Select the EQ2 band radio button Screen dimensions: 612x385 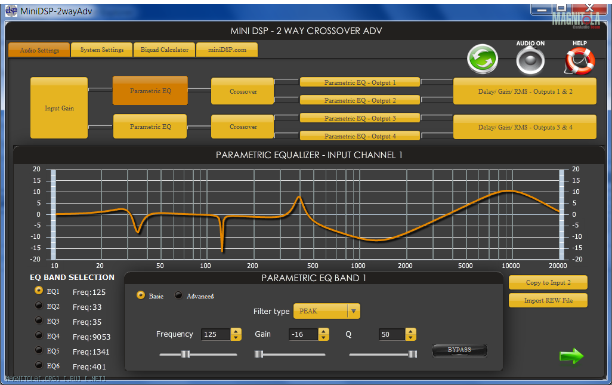point(39,305)
